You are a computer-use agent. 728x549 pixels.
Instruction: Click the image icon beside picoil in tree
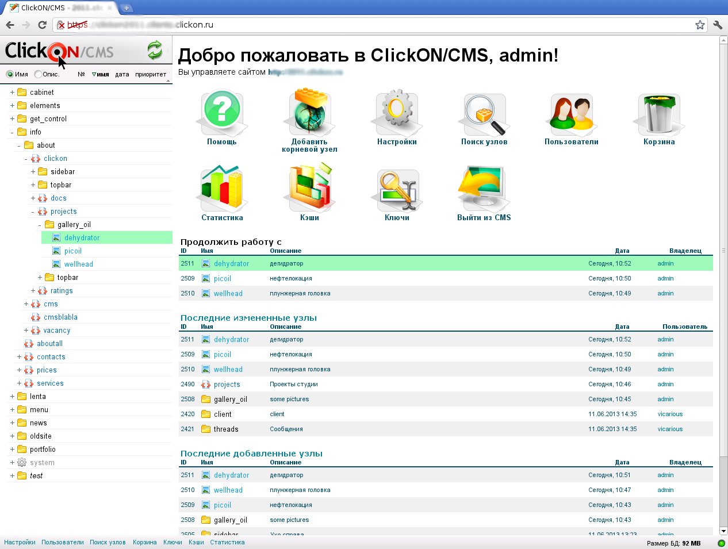click(x=56, y=251)
